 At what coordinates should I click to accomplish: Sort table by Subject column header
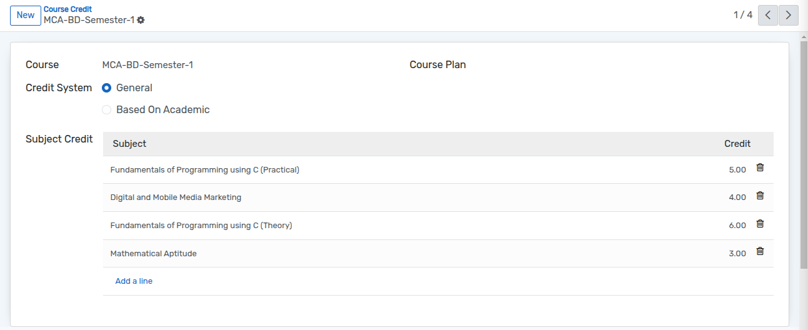coord(129,144)
